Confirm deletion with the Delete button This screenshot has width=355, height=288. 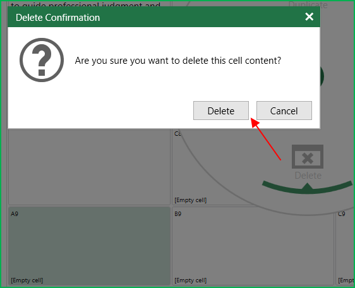coord(221,111)
